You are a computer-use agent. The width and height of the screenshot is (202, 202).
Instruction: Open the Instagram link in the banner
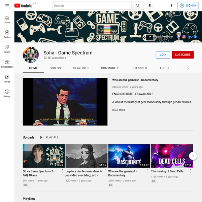click(184, 37)
